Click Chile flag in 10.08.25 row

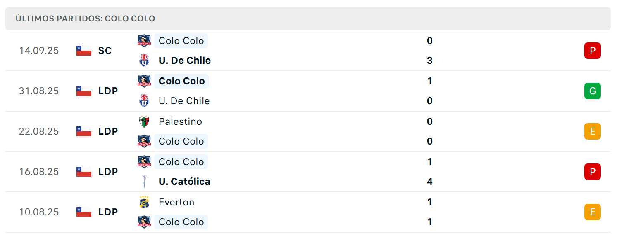click(x=84, y=212)
